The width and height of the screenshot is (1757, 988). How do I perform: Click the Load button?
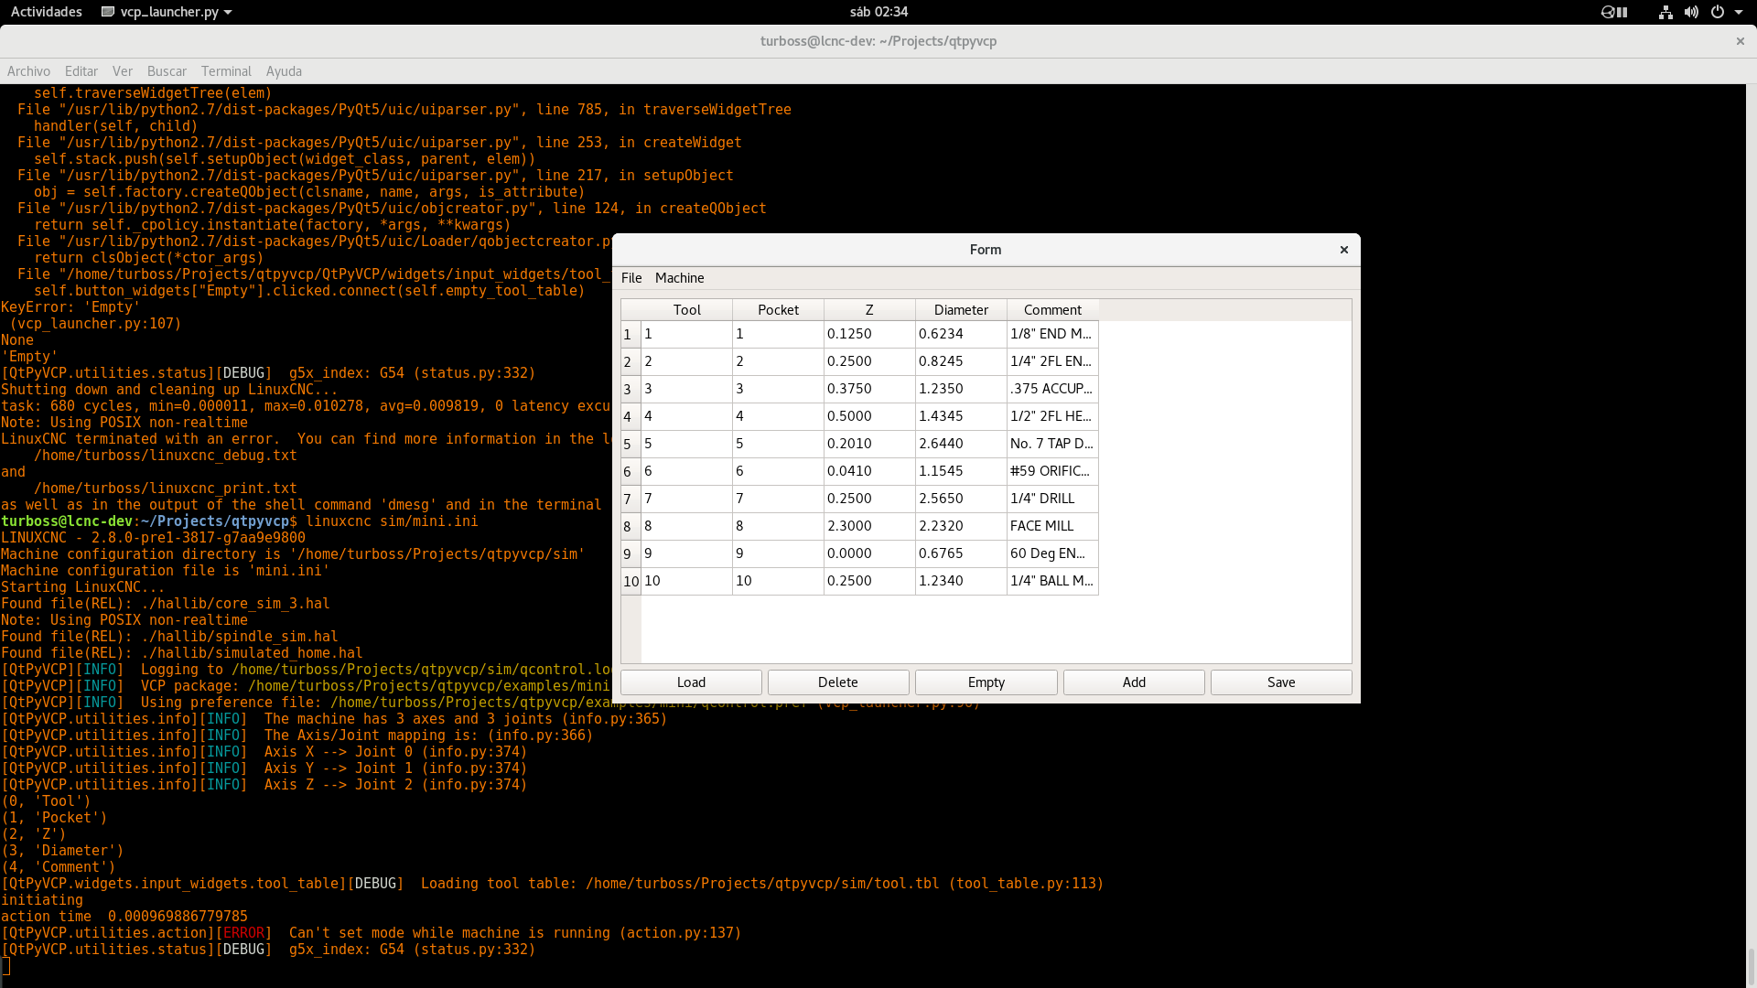pos(691,682)
